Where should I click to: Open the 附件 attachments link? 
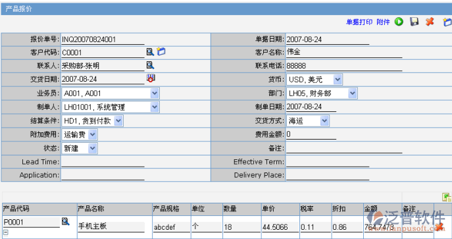tap(383, 22)
